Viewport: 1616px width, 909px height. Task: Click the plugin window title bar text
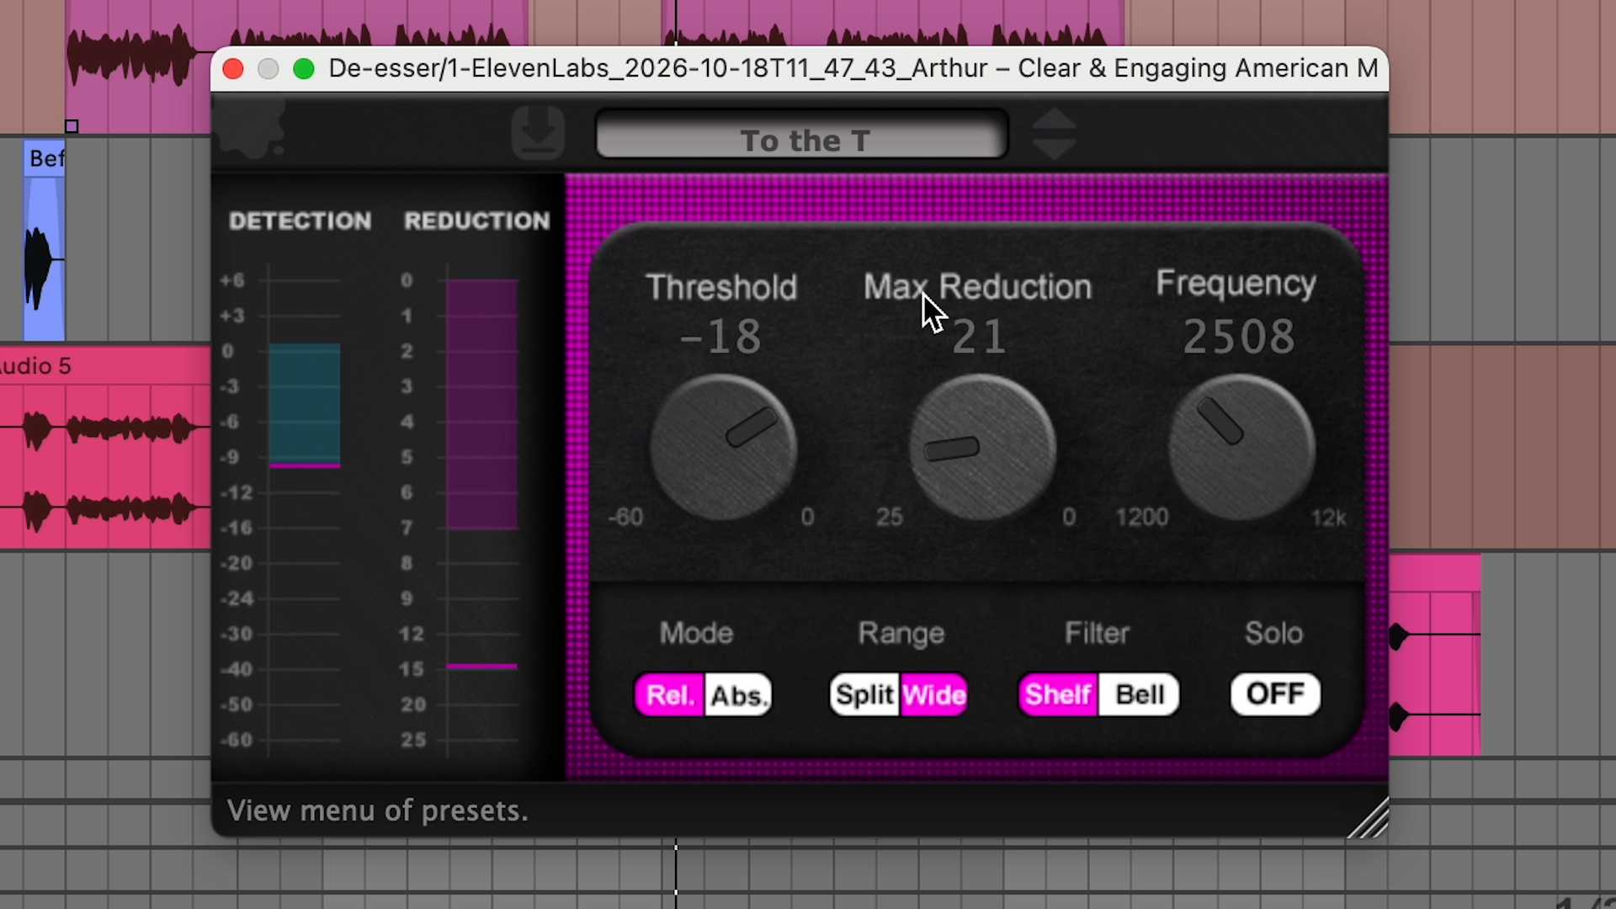point(853,68)
